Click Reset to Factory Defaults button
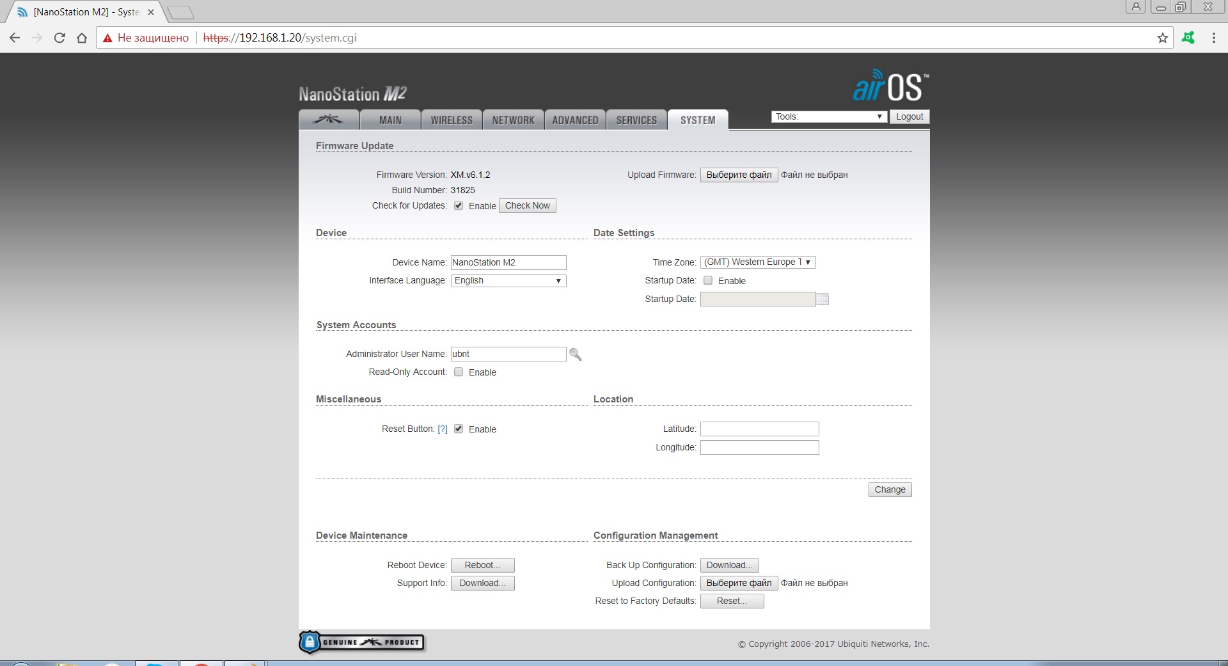 pyautogui.click(x=732, y=601)
